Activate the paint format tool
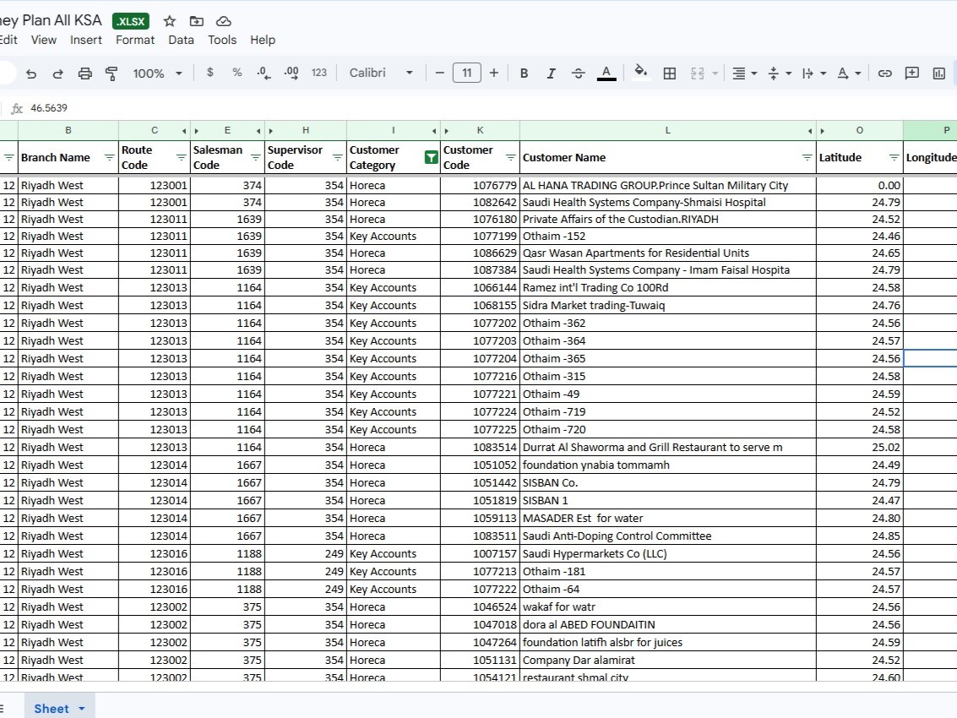Viewport: 957px width, 718px height. coord(111,73)
